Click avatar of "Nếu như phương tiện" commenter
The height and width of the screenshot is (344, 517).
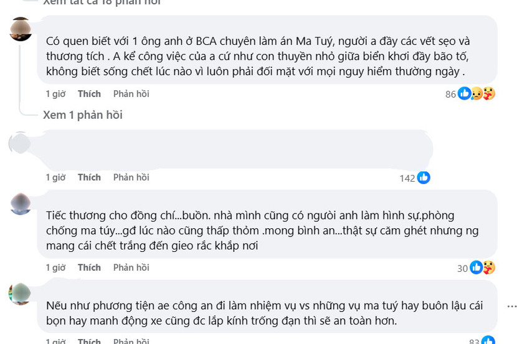[x=21, y=292]
